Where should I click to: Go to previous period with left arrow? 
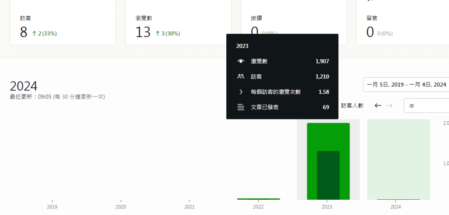pos(378,106)
